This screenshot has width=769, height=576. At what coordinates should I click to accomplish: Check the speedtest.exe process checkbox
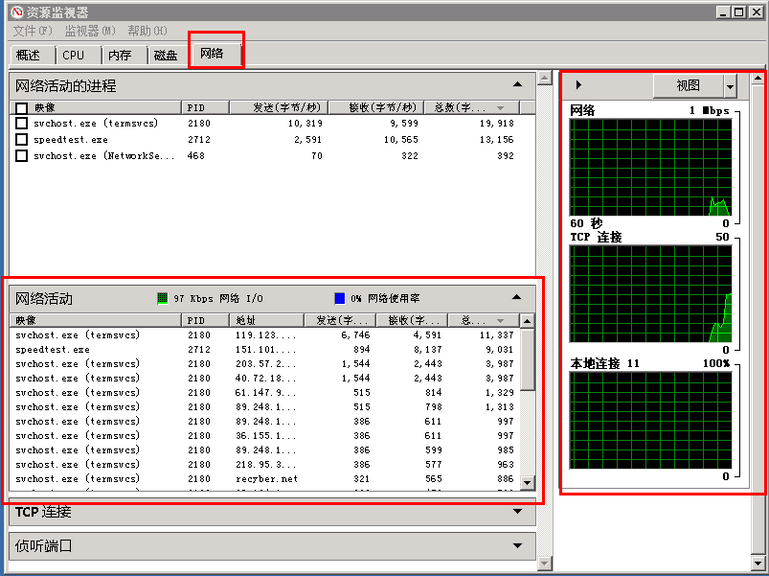pyautogui.click(x=21, y=140)
